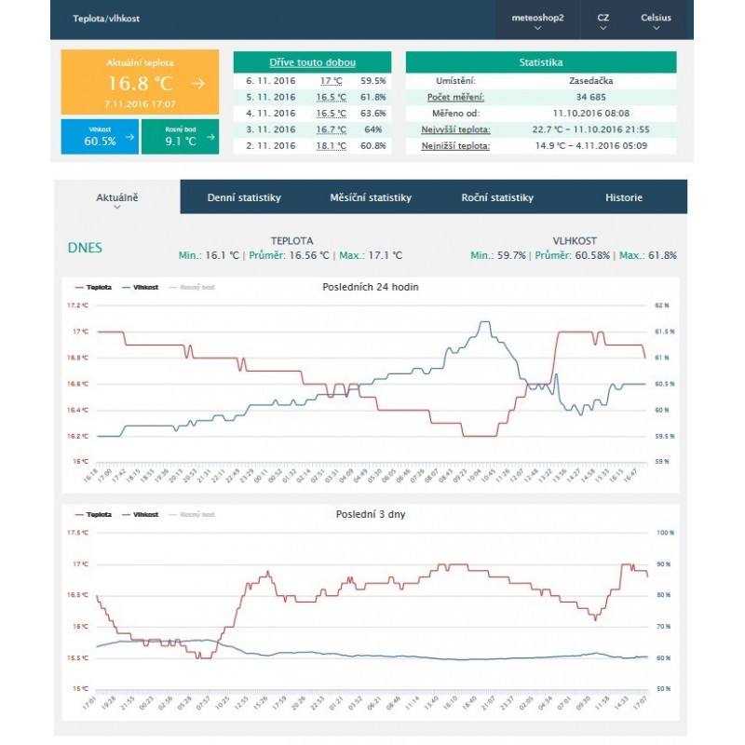Open the Celsius unit dropdown
The width and height of the screenshot is (745, 745).
(x=656, y=20)
